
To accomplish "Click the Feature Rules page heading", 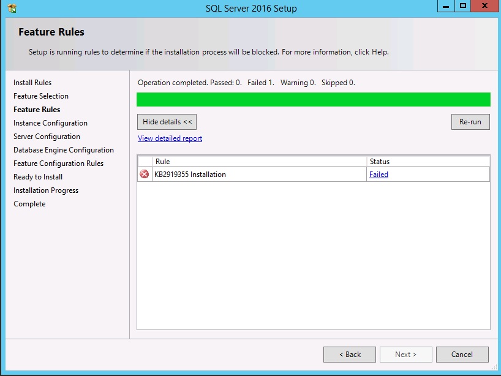I will coord(51,32).
